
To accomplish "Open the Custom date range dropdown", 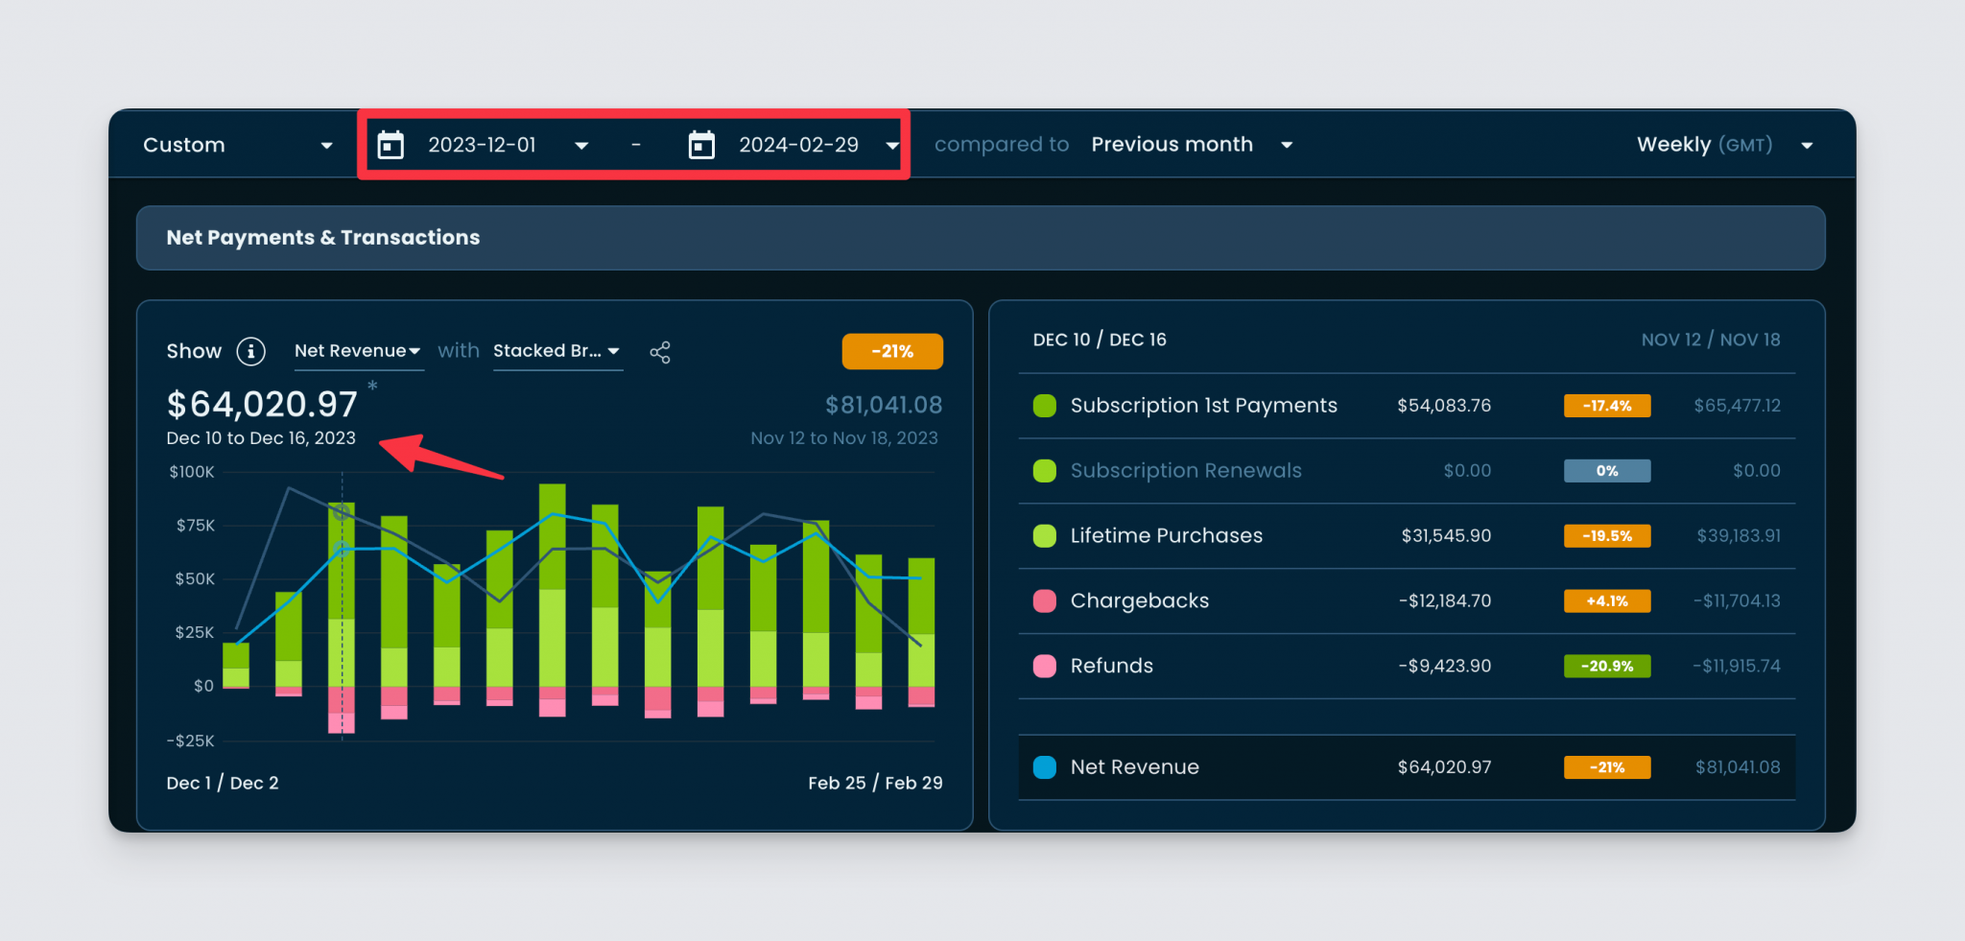I will point(237,144).
